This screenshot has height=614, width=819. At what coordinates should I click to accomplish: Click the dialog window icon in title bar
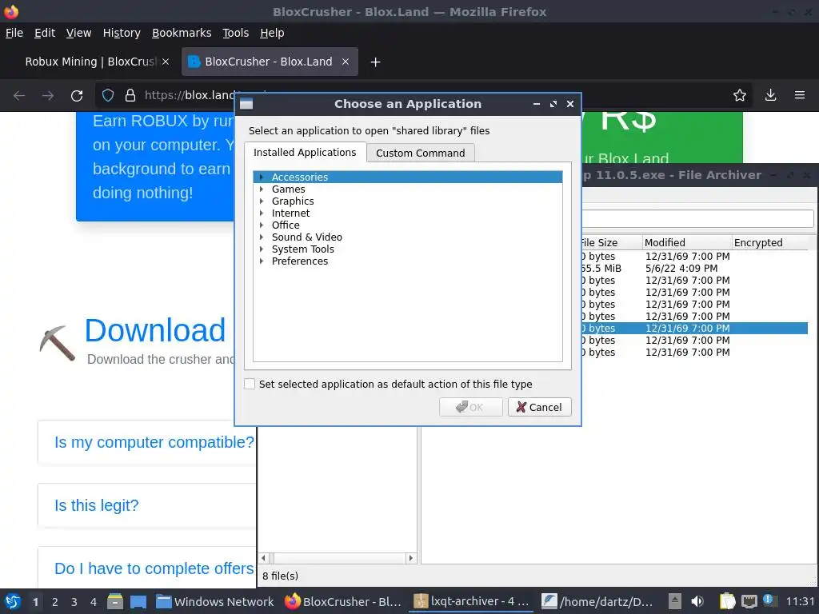pyautogui.click(x=246, y=104)
